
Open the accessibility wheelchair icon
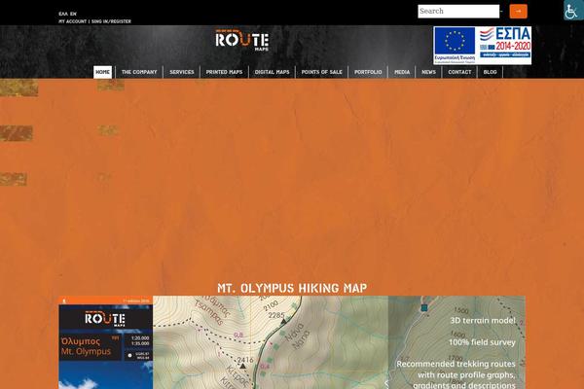coord(572,11)
